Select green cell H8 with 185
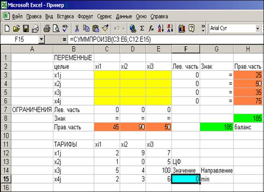 (248, 118)
